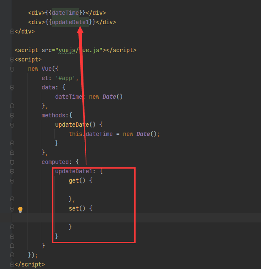Image resolution: width=261 pixels, height=269 pixels.
Task: Click the '</div>' closing tag on its own line
Action: pos(25,31)
